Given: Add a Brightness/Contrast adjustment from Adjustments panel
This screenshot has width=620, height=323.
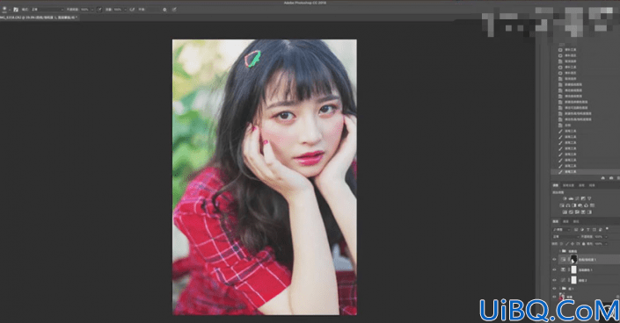Looking at the screenshot, I should tap(565, 198).
